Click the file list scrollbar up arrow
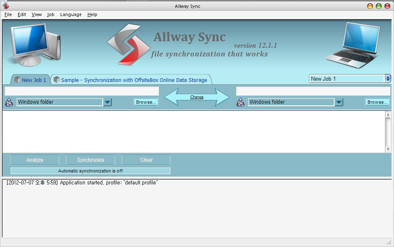The image size is (394, 247). 388,114
